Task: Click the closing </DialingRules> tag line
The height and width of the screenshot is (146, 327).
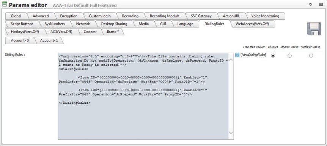Action: (x=74, y=103)
